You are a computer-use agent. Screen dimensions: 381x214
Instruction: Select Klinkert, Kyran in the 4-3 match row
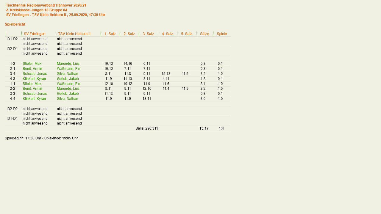pos(34,79)
